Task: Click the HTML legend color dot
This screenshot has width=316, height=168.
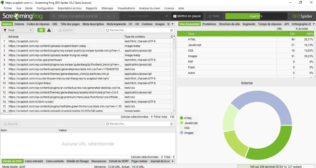Action: (x=181, y=118)
